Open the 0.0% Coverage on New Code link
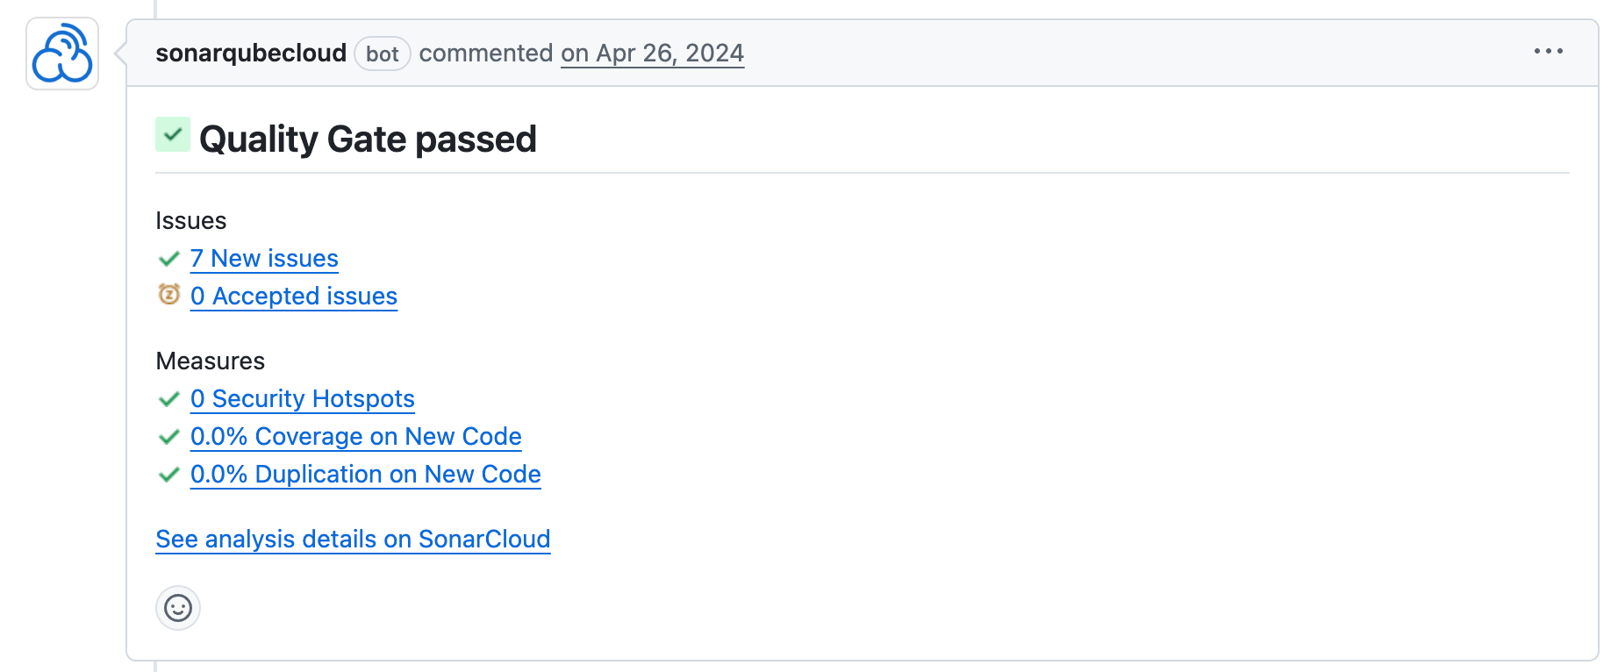The image size is (1618, 672). tap(356, 437)
